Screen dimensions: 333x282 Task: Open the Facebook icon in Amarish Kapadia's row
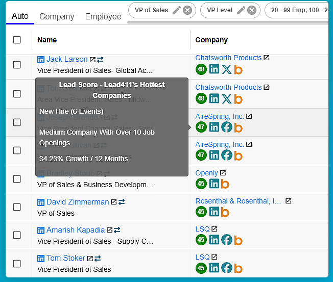(x=227, y=240)
